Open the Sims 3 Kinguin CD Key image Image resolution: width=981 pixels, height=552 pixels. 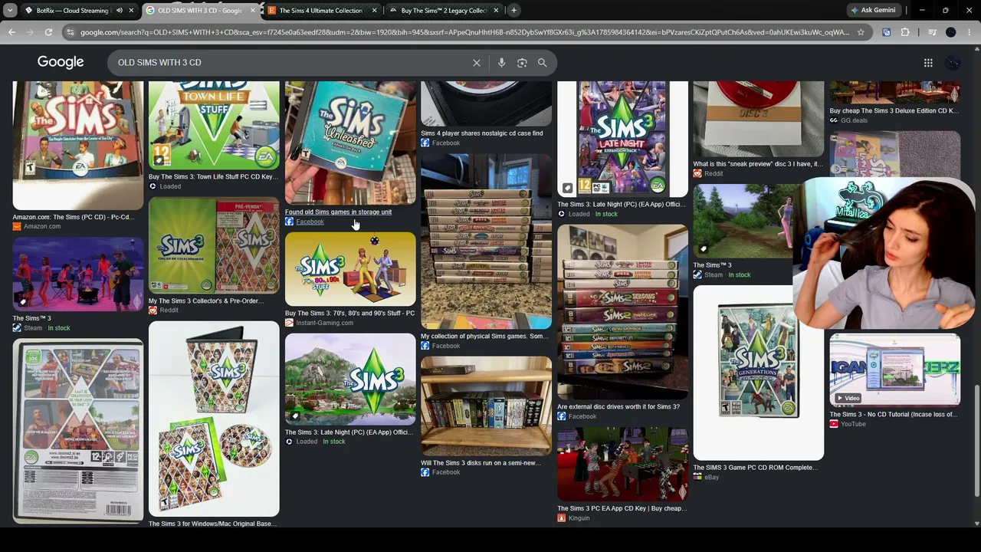point(622,464)
